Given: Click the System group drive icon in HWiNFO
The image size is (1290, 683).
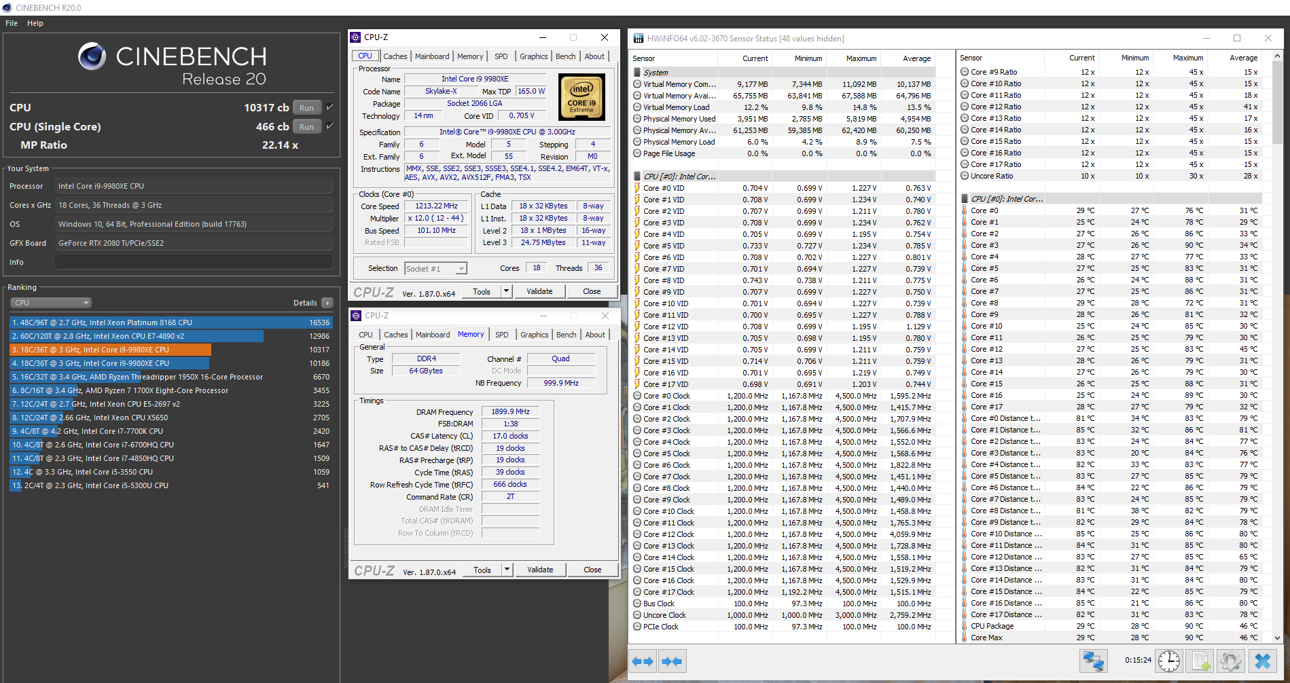Looking at the screenshot, I should point(637,72).
